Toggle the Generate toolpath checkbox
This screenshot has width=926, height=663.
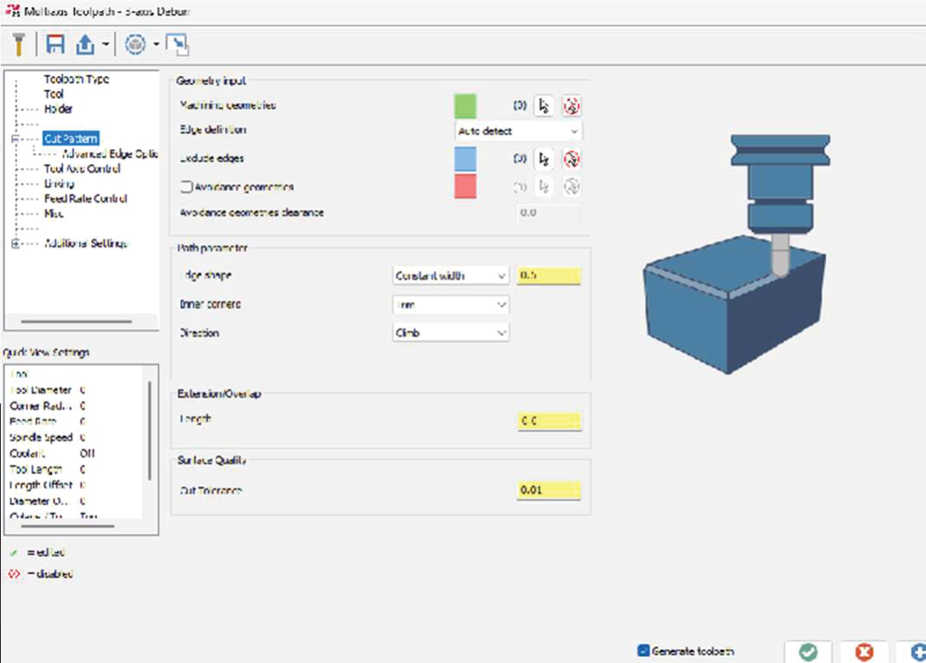pos(644,651)
